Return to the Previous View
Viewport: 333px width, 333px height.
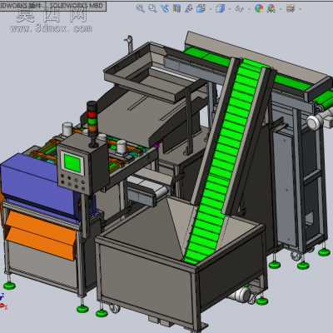(165, 8)
